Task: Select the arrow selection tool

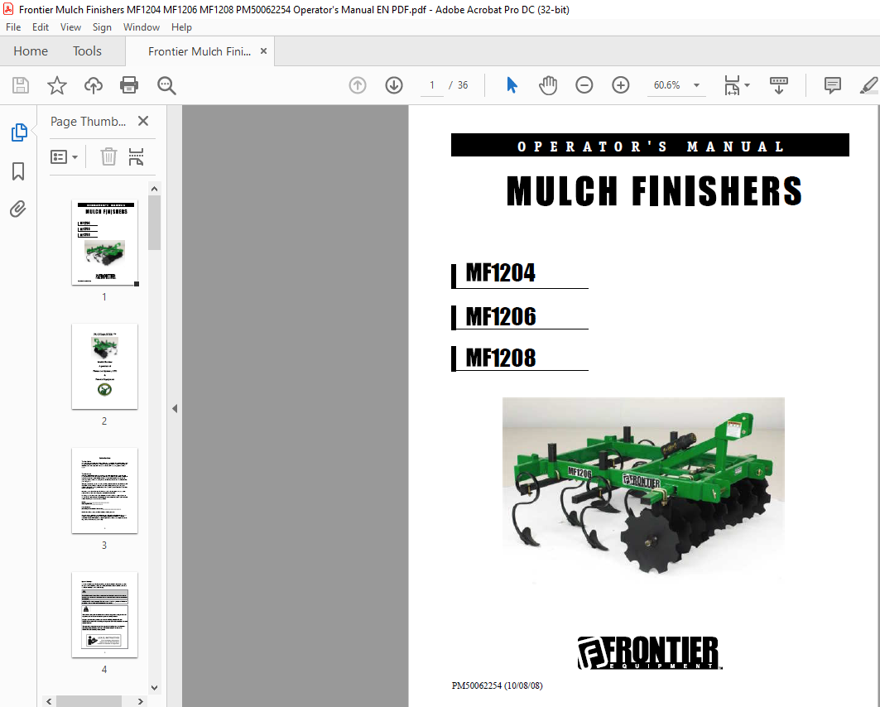Action: click(512, 85)
